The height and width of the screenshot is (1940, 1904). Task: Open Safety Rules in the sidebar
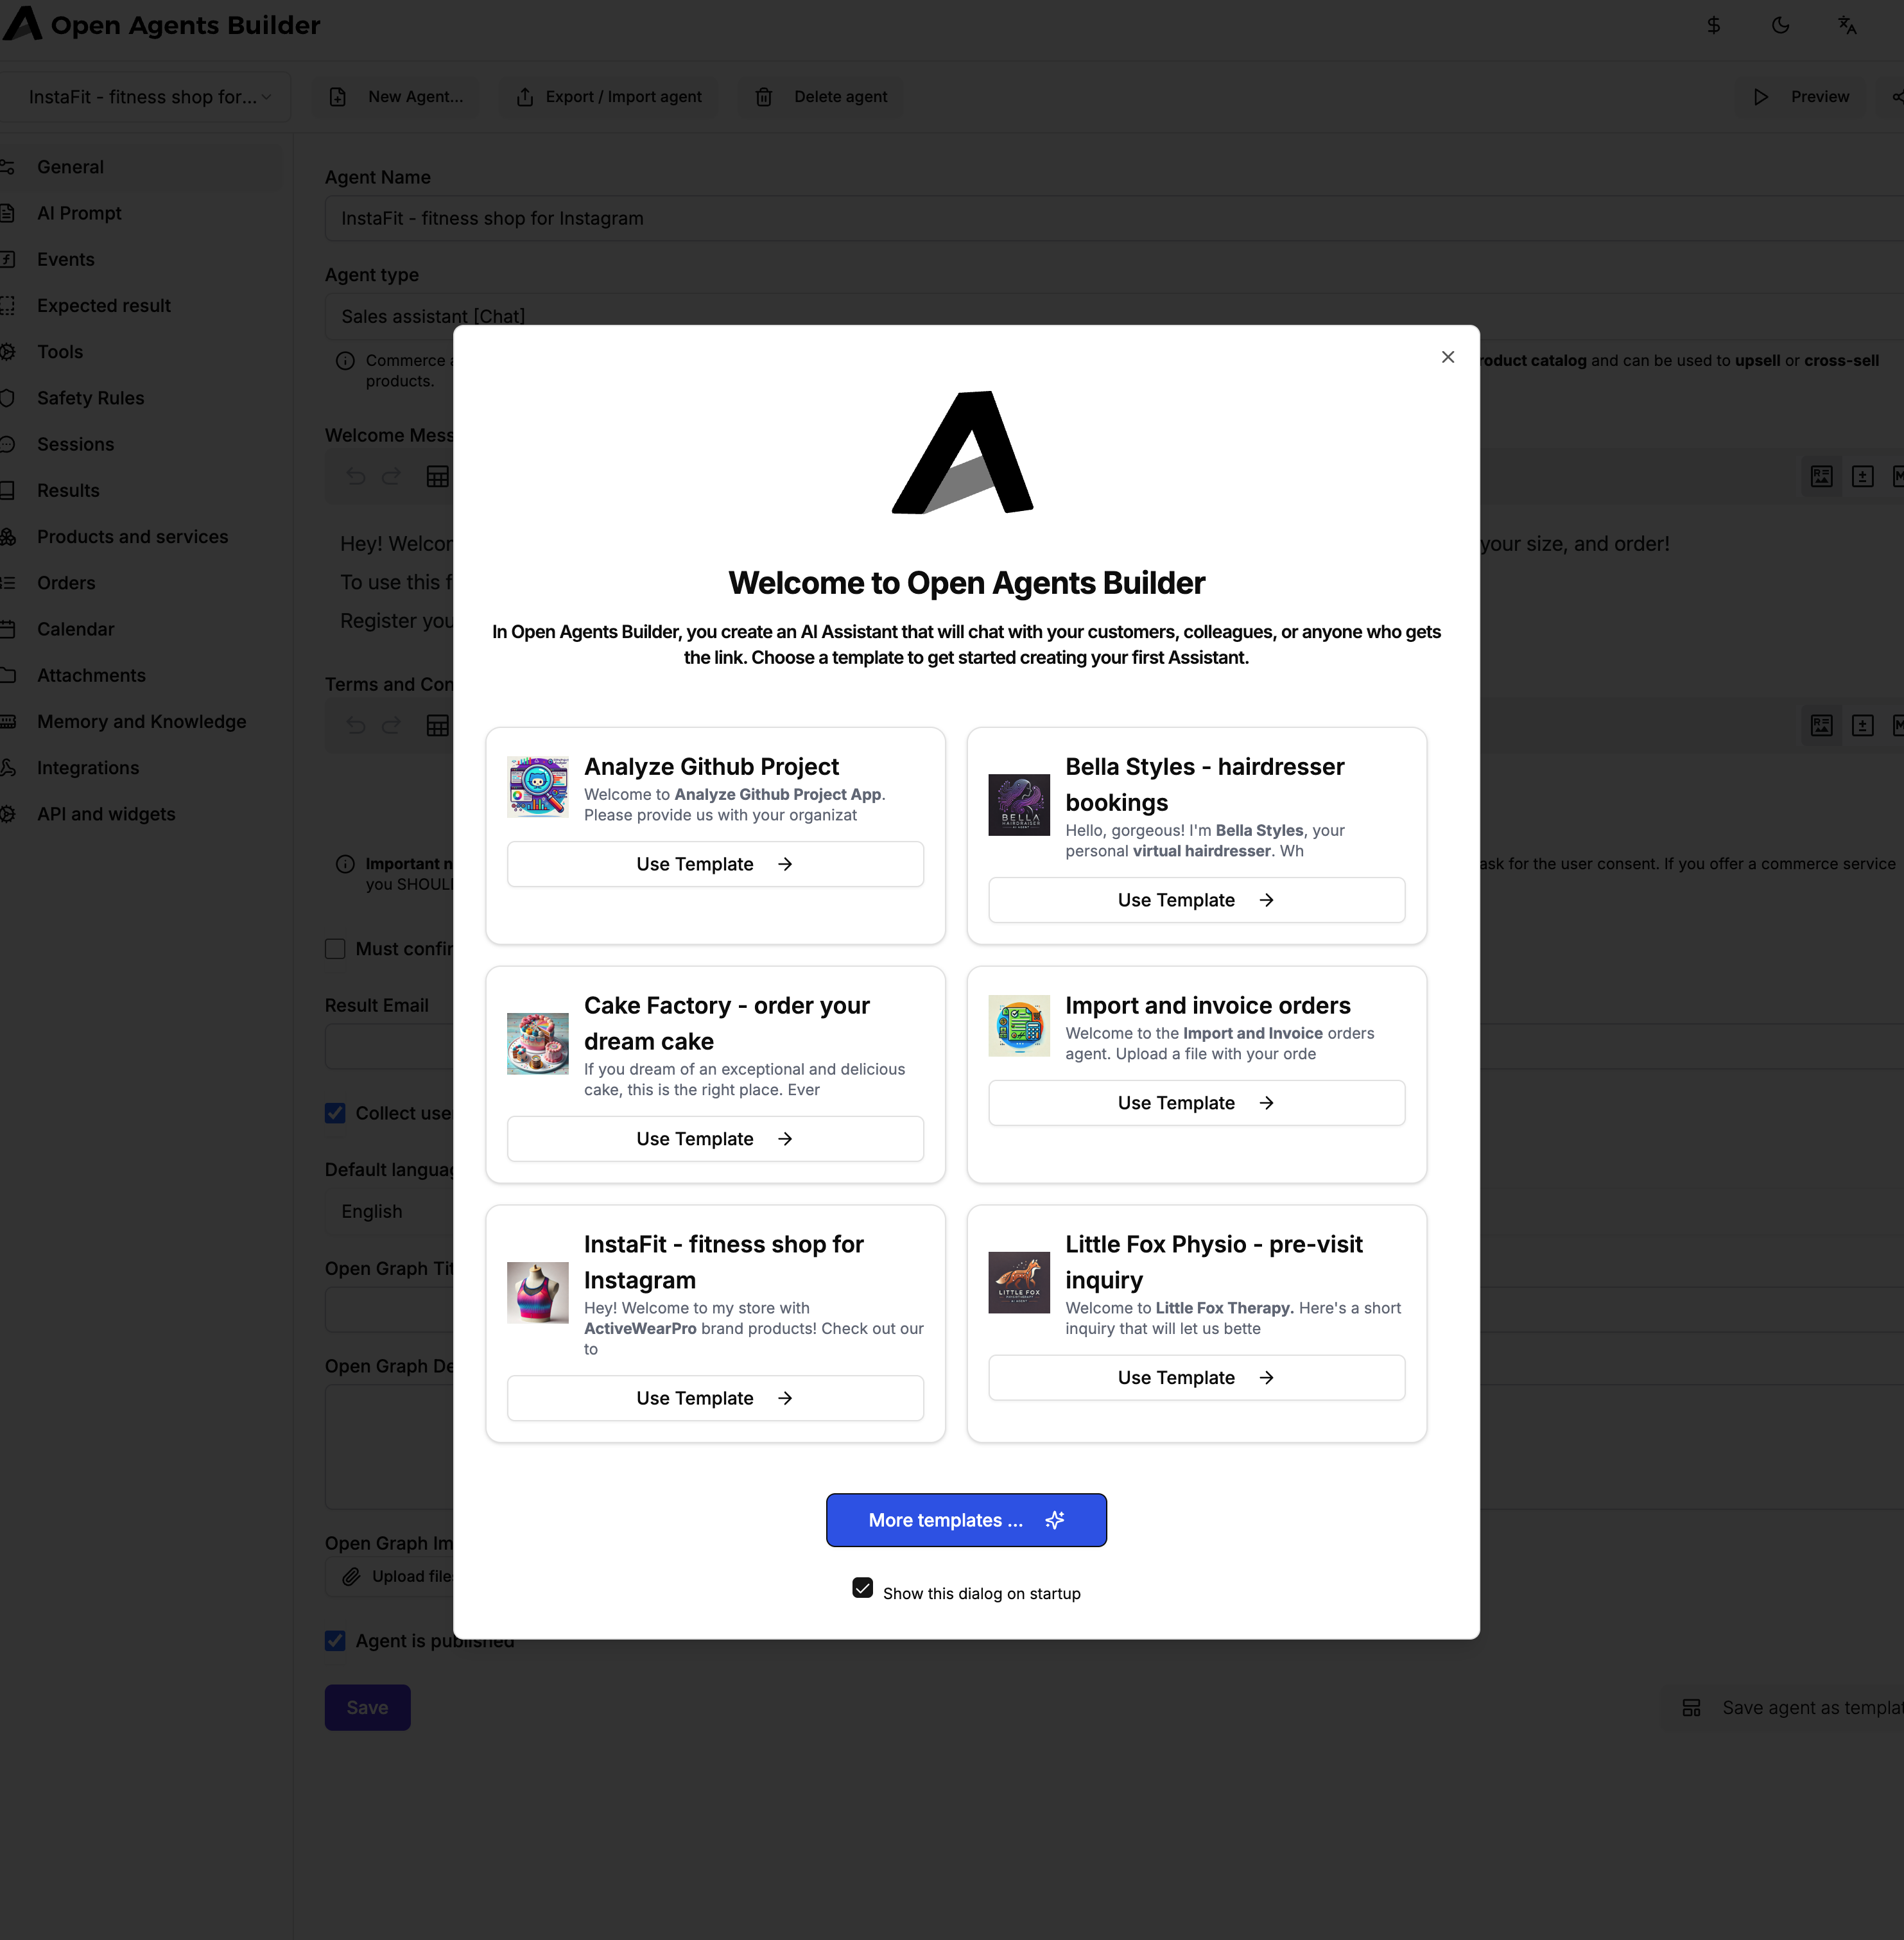(90, 398)
